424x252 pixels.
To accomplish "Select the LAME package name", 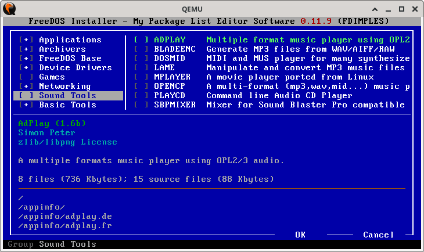I will click(164, 67).
